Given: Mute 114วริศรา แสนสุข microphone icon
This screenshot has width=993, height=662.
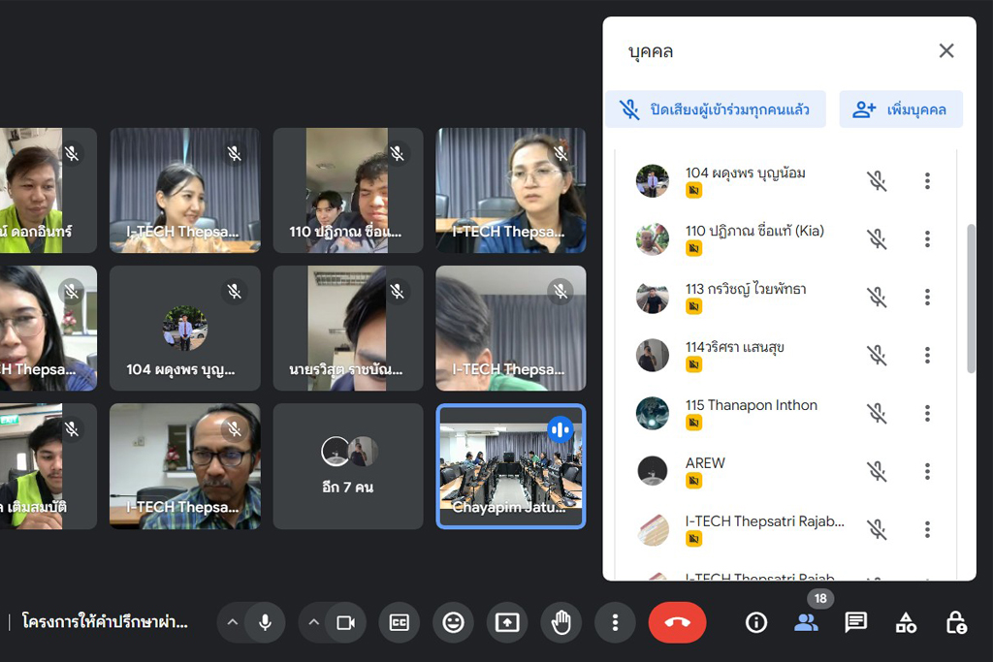Looking at the screenshot, I should 877,356.
